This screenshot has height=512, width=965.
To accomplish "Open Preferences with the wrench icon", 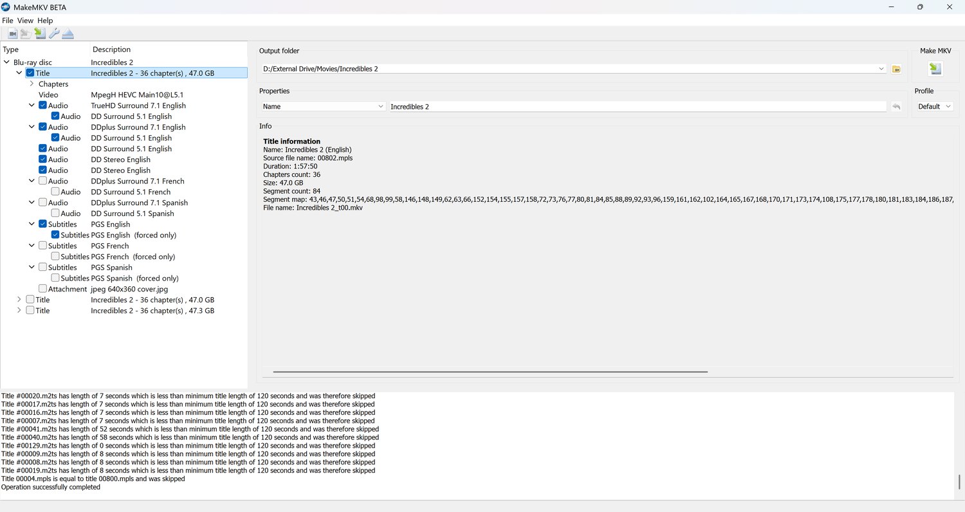I will coord(54,33).
